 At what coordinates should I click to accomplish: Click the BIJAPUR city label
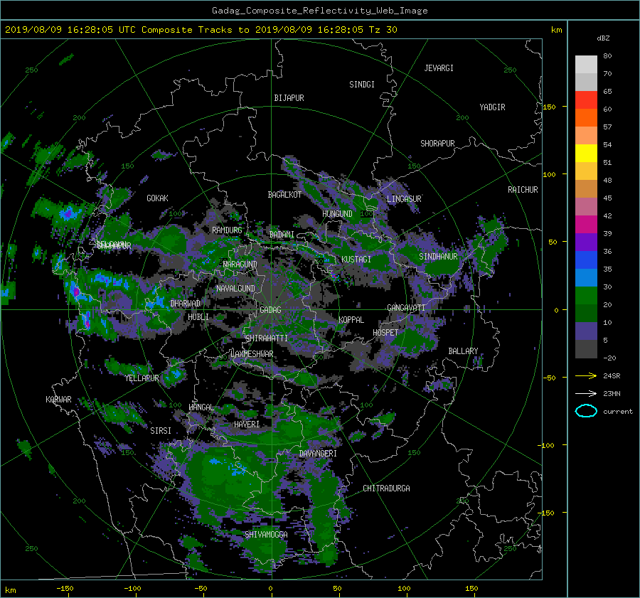[289, 98]
